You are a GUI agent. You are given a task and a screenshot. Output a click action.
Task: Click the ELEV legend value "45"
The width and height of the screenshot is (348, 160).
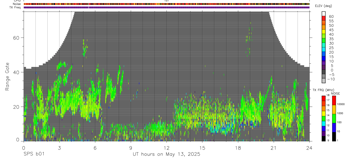coord(331,30)
